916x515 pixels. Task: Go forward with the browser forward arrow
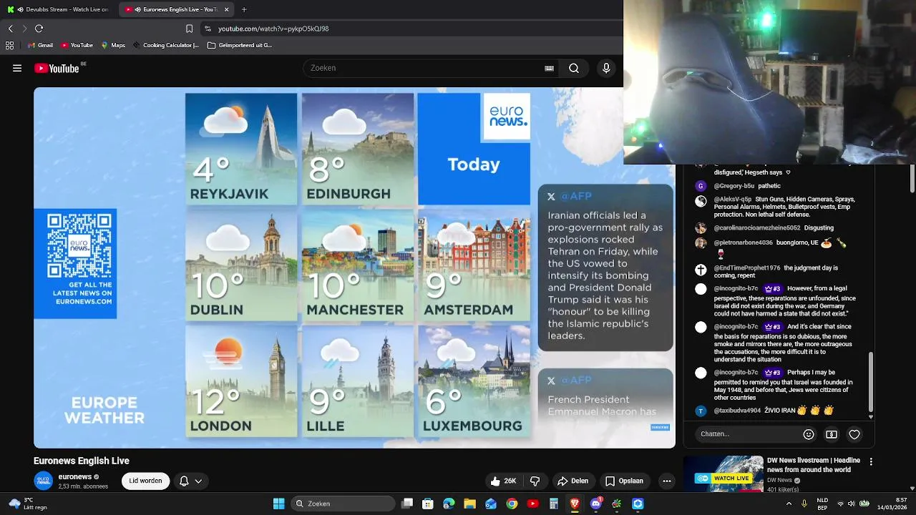coord(24,29)
